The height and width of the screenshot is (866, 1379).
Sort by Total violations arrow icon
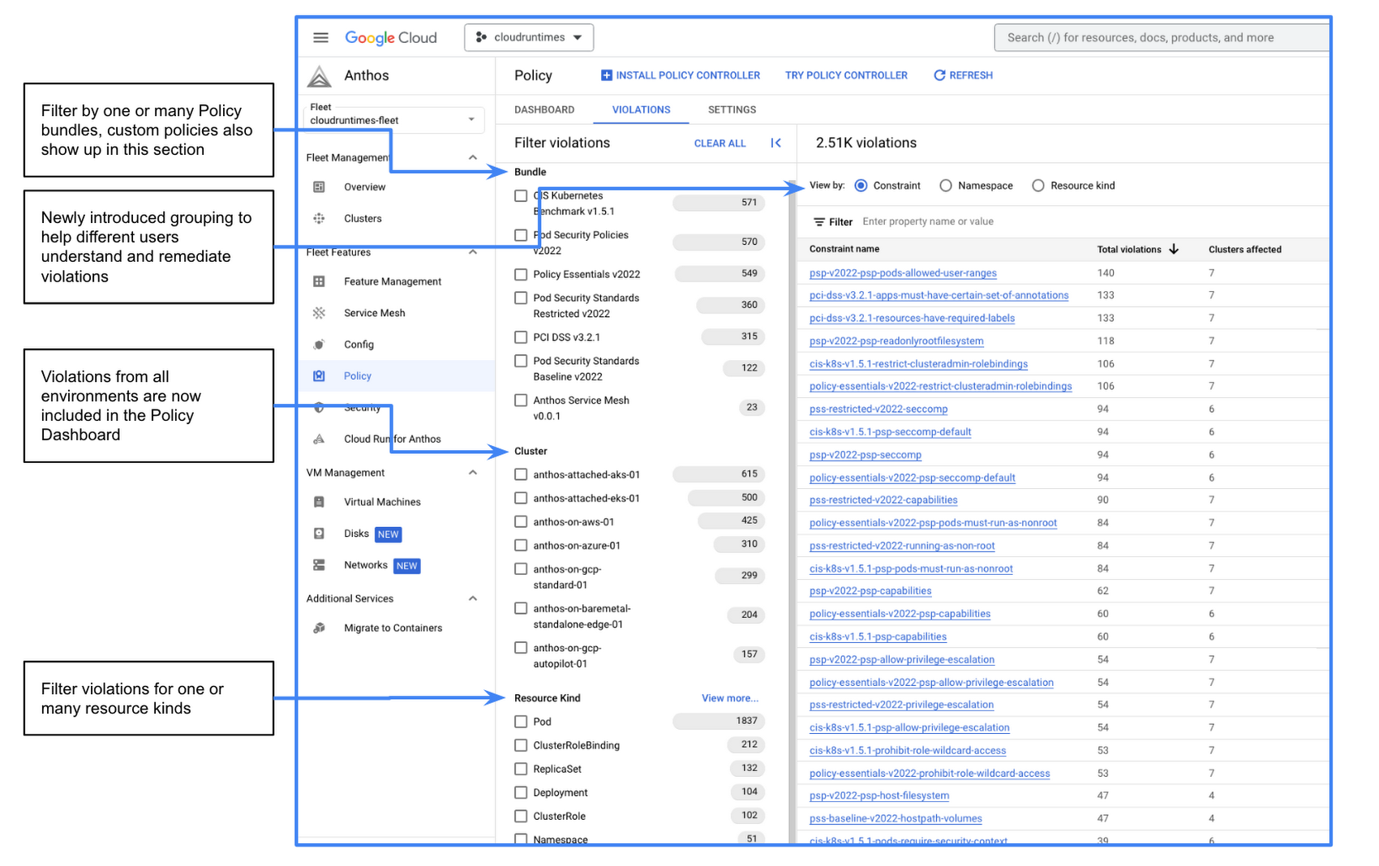1174,249
